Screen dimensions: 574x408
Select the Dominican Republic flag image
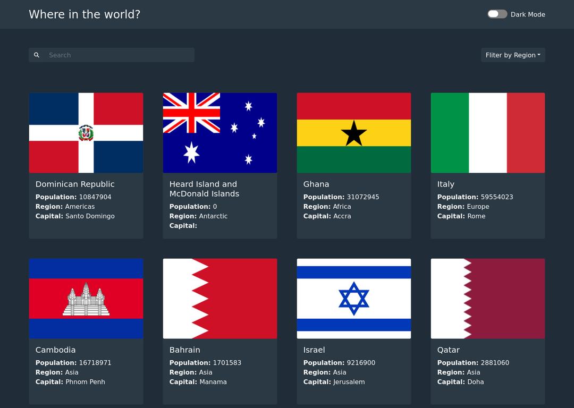(x=86, y=133)
